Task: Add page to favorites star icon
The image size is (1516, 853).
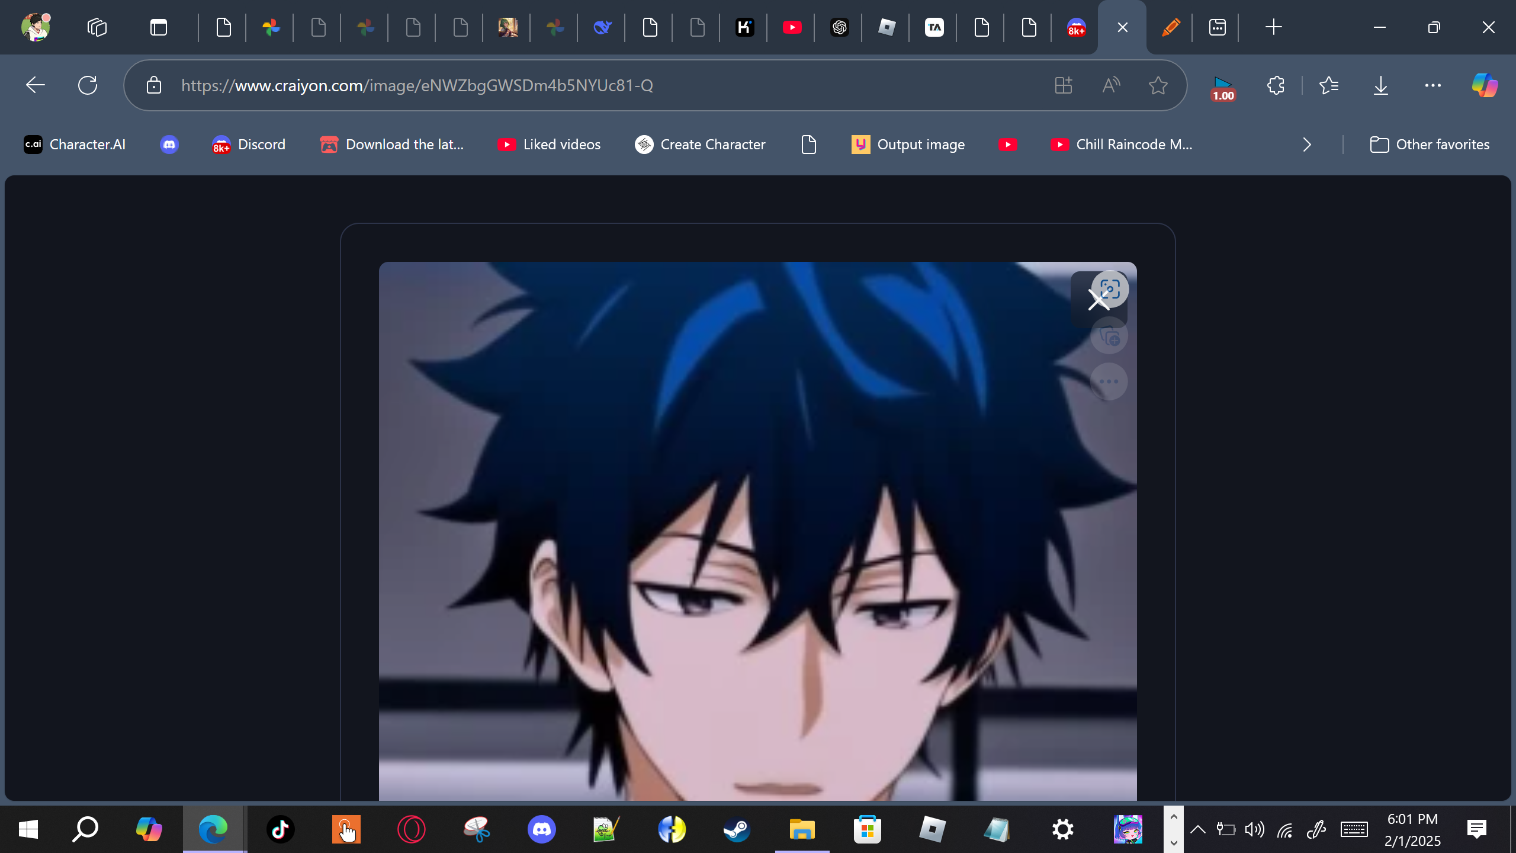Action: pyautogui.click(x=1158, y=85)
